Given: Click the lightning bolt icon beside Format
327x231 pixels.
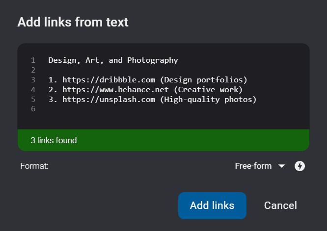Looking at the screenshot, I should (300, 166).
